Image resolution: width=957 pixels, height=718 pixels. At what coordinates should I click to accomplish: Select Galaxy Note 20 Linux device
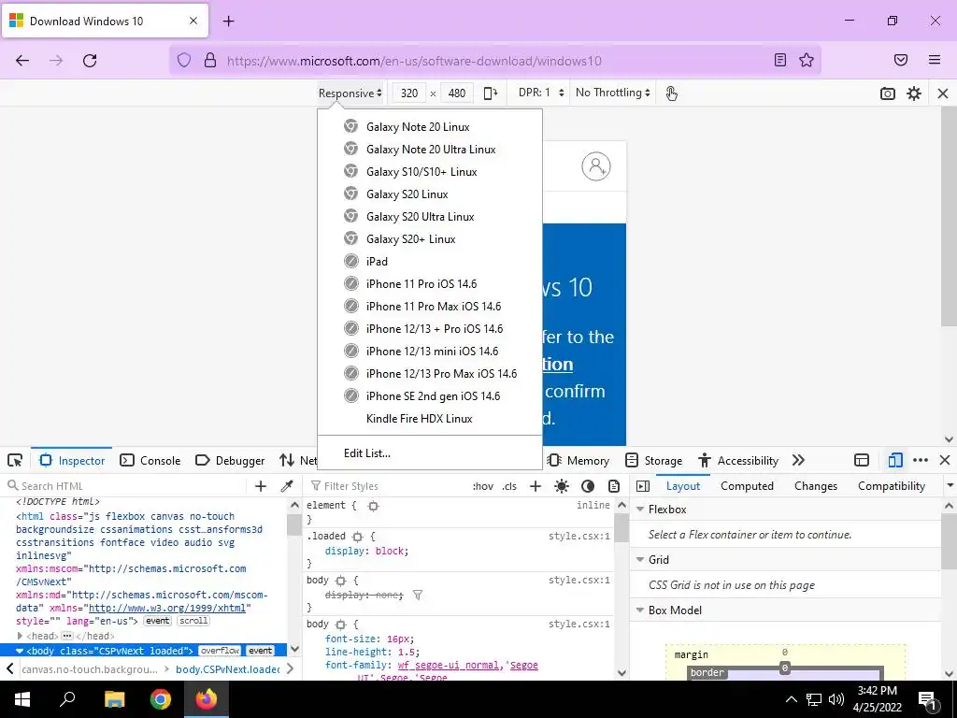click(430, 127)
